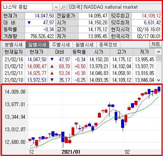Image resolution: width=163 pixels, height=156 pixels.
Task: Click the 나스닥 종합 index name field
Action: coord(27,7)
